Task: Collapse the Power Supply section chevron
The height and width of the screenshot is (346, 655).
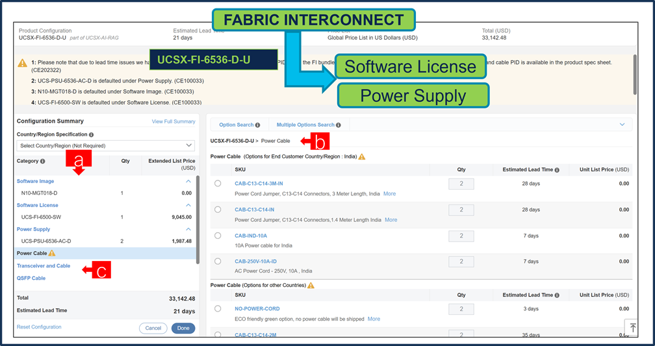Action: click(188, 229)
